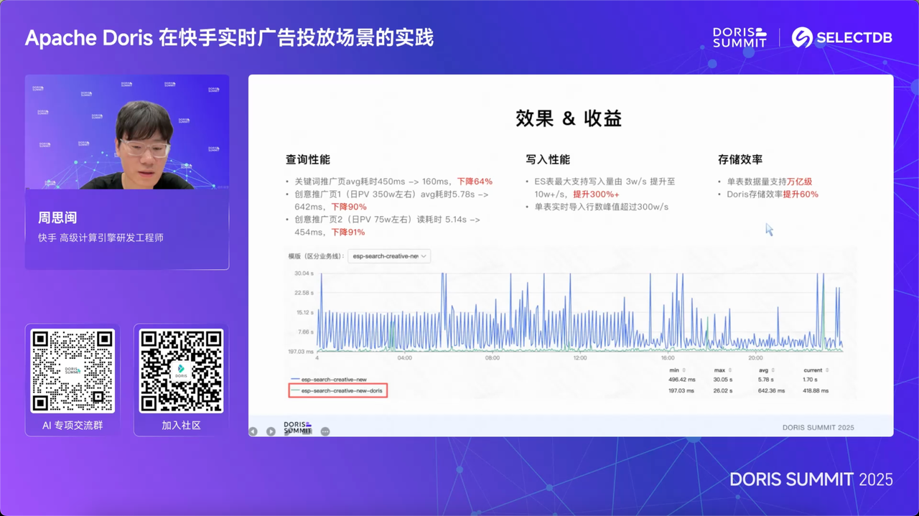Click the AI 专项交流群 QR code

73,371
